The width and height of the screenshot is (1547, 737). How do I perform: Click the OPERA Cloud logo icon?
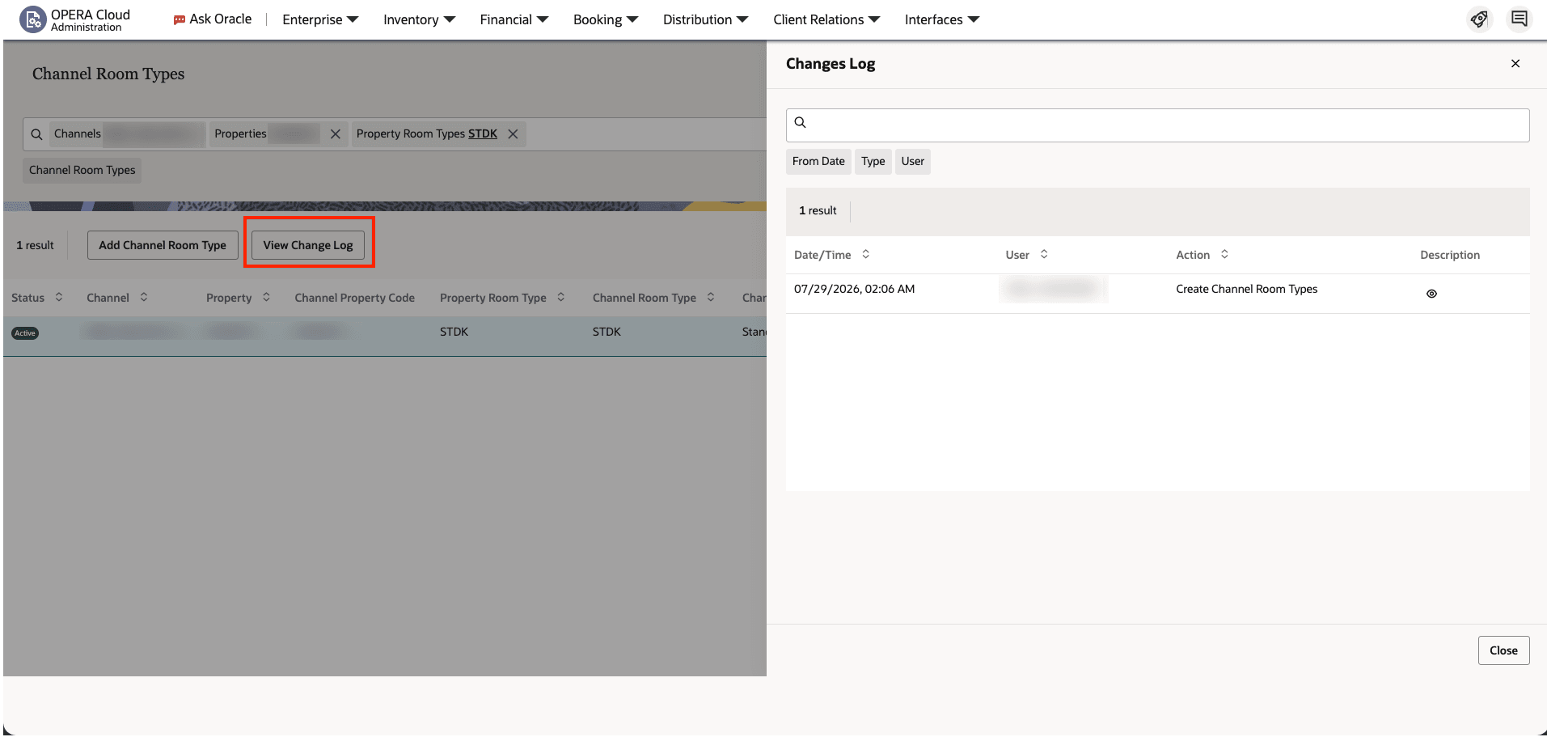(32, 19)
